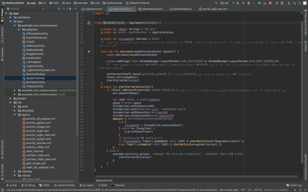Click the Debug app icon in toolbar
The image size is (308, 192).
(x=249, y=3)
